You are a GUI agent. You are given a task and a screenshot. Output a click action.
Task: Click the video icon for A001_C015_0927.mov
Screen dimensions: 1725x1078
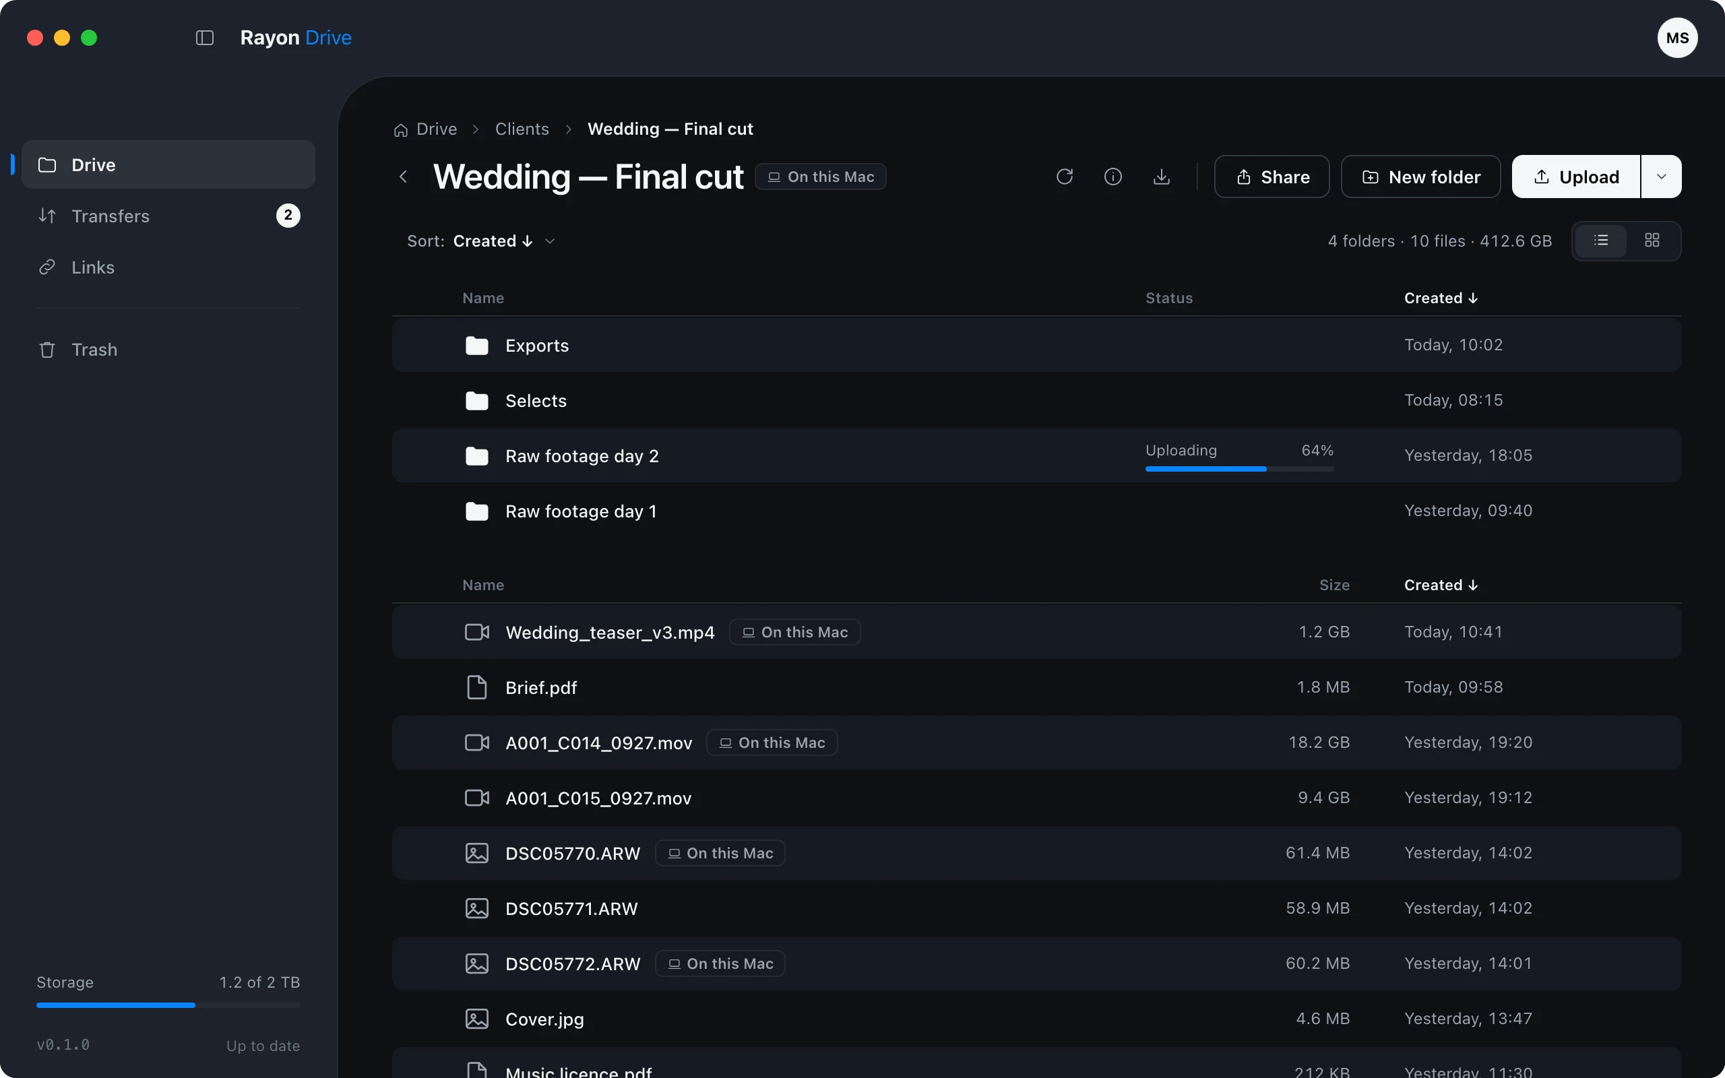click(x=477, y=798)
